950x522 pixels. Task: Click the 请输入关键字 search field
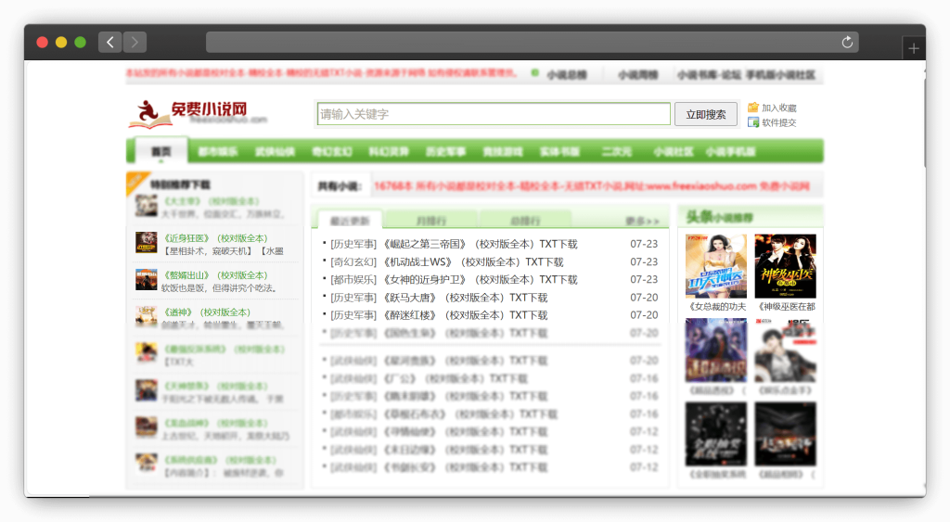click(494, 114)
